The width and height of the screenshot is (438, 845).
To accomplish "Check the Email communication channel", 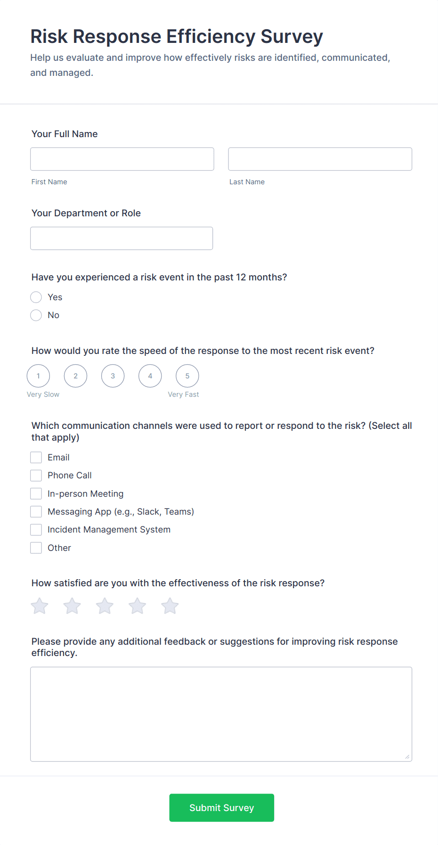I will coord(36,457).
